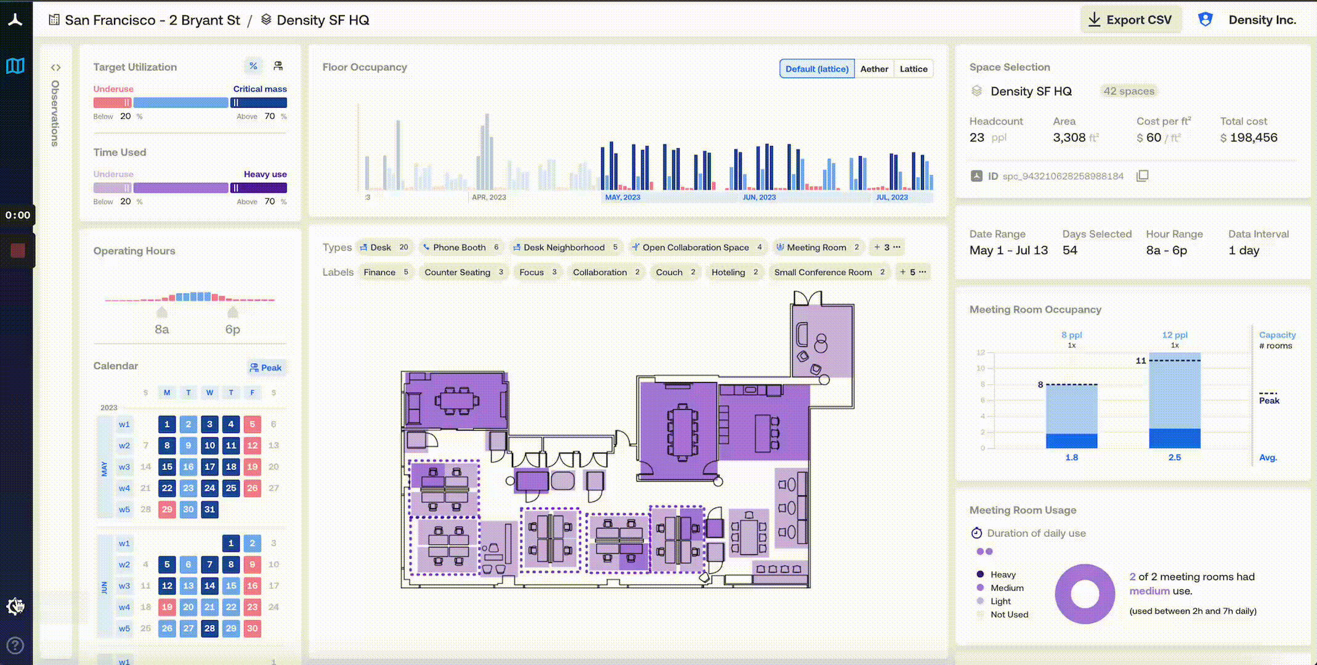Toggle Couch label filter chip
The image size is (1317, 665).
click(676, 272)
